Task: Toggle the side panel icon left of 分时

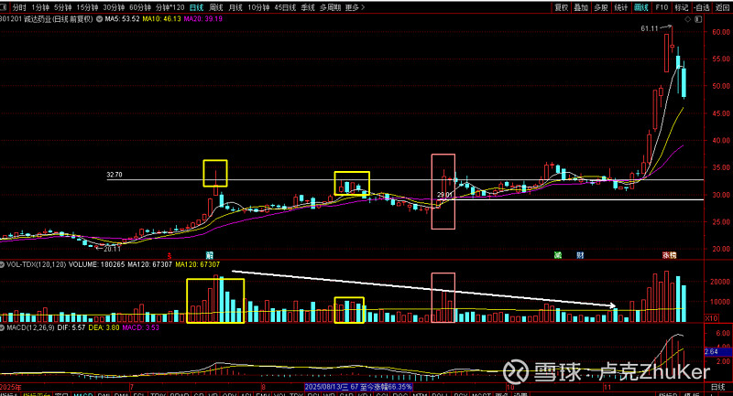Action: tap(3, 7)
